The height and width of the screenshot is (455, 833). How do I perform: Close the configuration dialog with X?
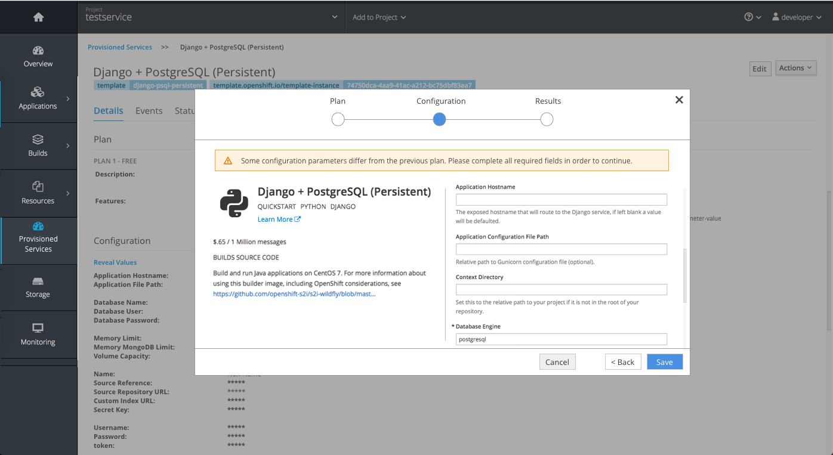[679, 100]
